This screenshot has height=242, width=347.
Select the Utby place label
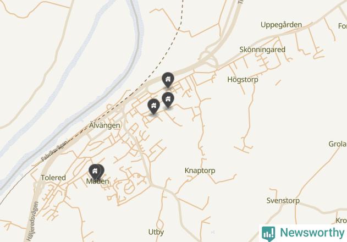pyautogui.click(x=156, y=232)
